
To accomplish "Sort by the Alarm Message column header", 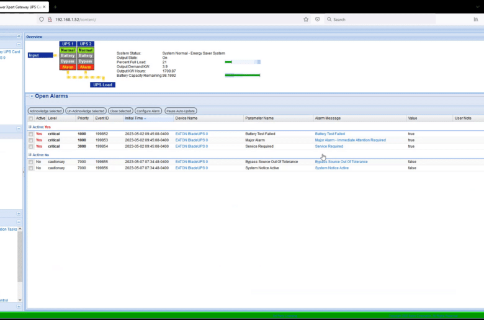I will [x=360, y=118].
